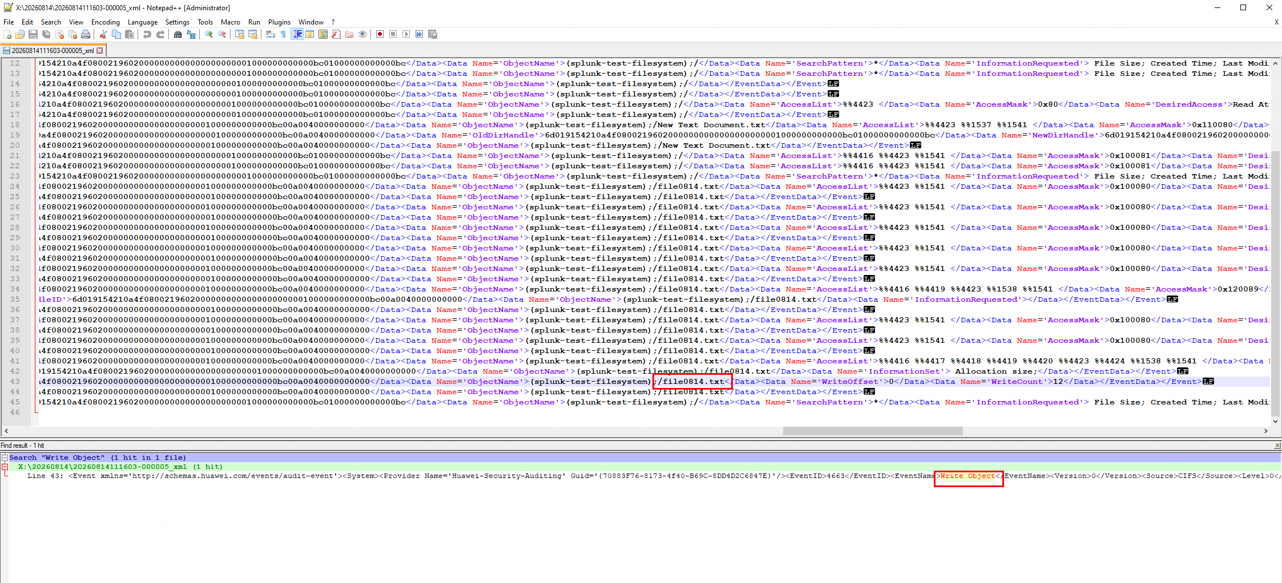
Task: Open the Encoding menu
Action: point(106,22)
